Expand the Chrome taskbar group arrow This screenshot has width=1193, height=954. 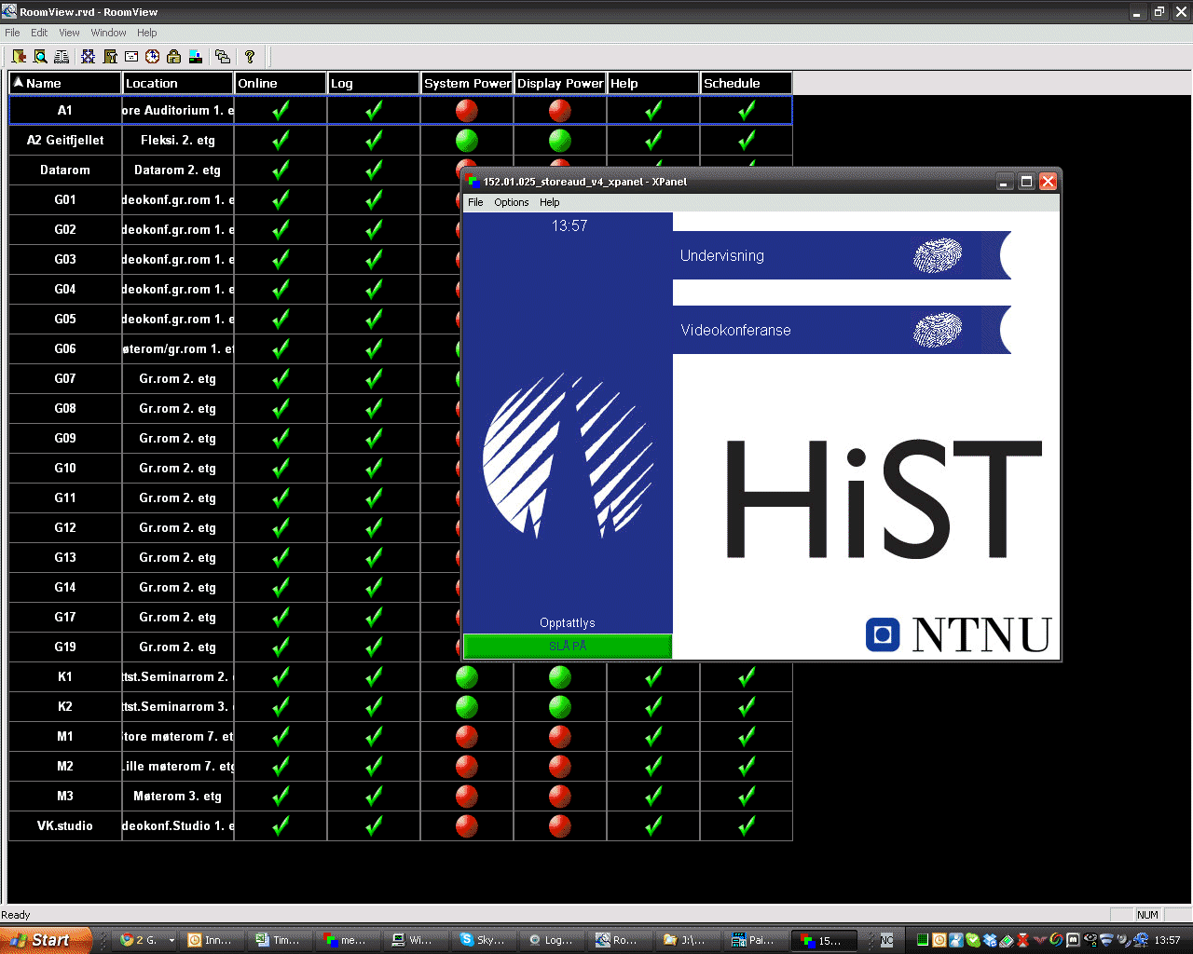(x=172, y=940)
